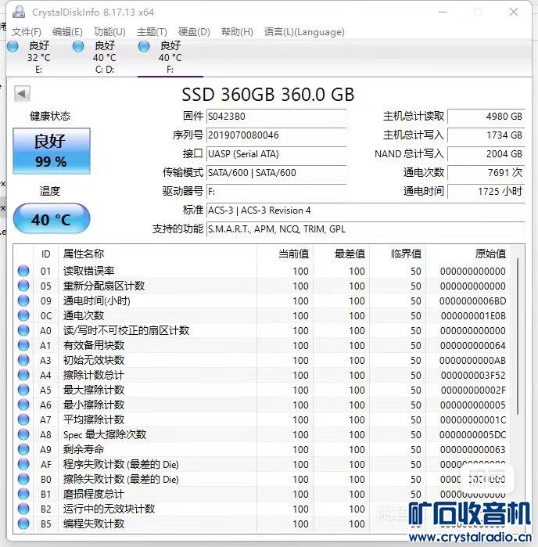
Task: Click the supported features field S.M.A.R.T., APM
Action: coord(365,229)
